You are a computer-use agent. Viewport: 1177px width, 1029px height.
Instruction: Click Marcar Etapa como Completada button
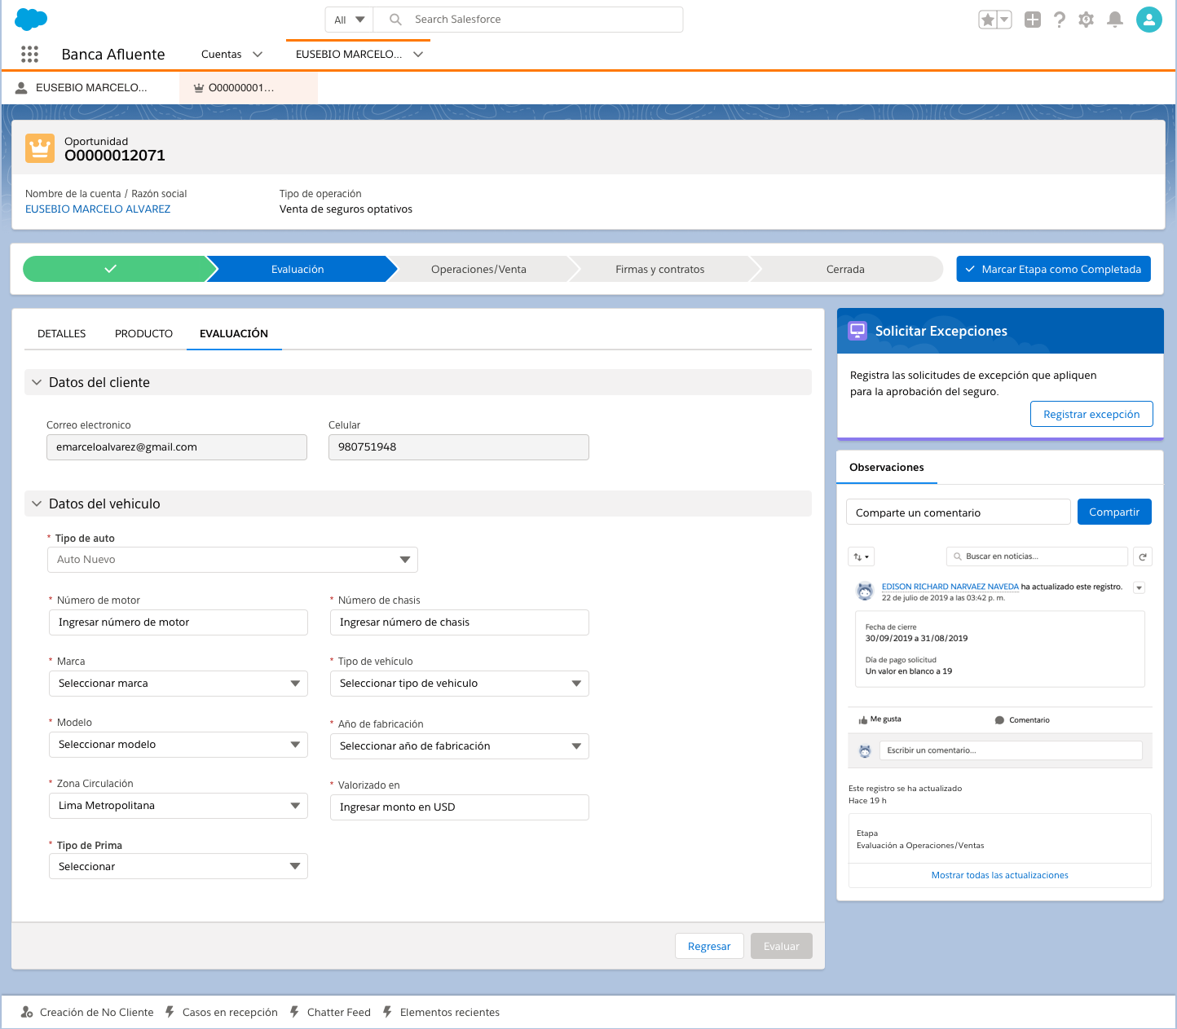click(1053, 269)
